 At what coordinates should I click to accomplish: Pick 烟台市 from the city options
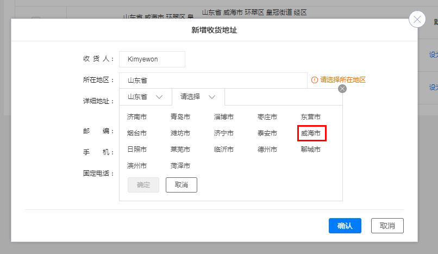coord(136,133)
